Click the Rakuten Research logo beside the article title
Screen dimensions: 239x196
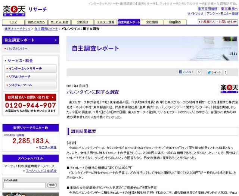229,89
